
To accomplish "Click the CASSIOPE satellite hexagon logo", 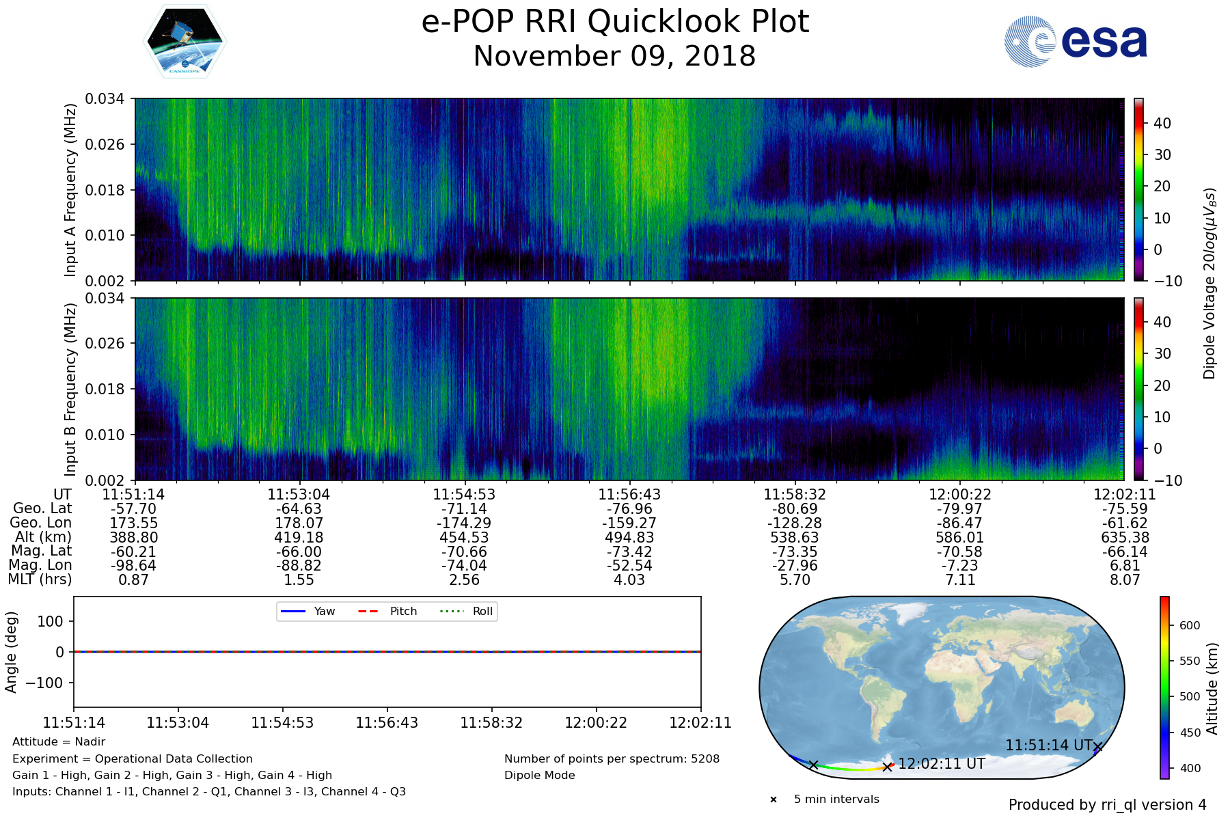I will click(184, 42).
